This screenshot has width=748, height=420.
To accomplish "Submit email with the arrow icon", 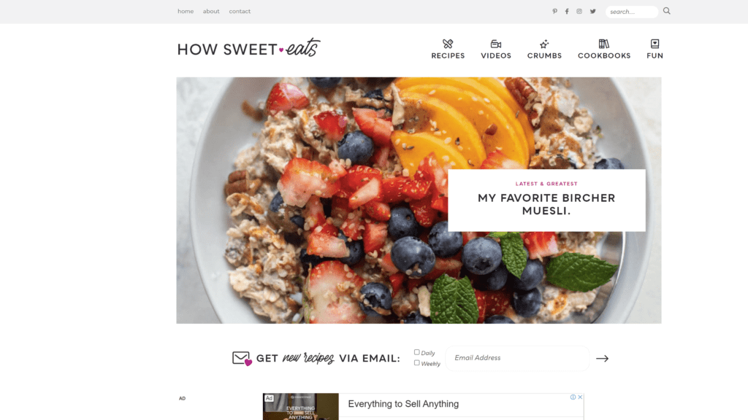I will [602, 359].
